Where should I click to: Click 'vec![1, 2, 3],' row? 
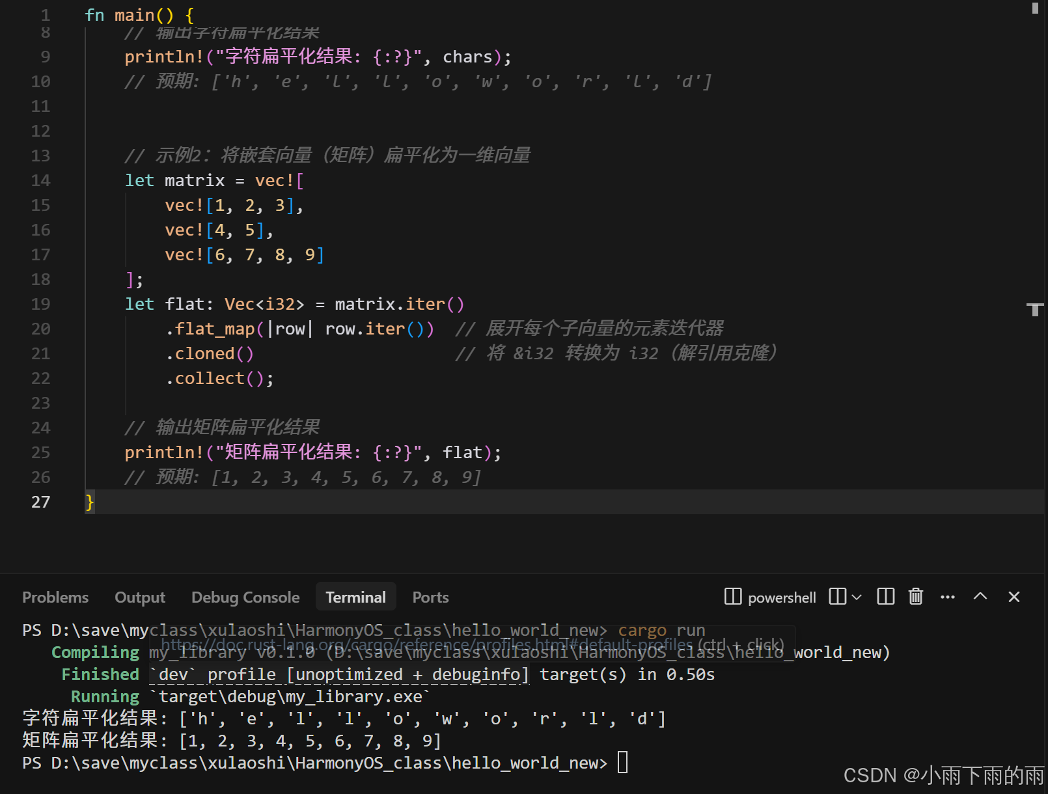pos(234,205)
